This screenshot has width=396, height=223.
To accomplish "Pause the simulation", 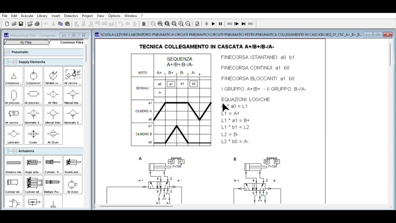I will click(220, 24).
